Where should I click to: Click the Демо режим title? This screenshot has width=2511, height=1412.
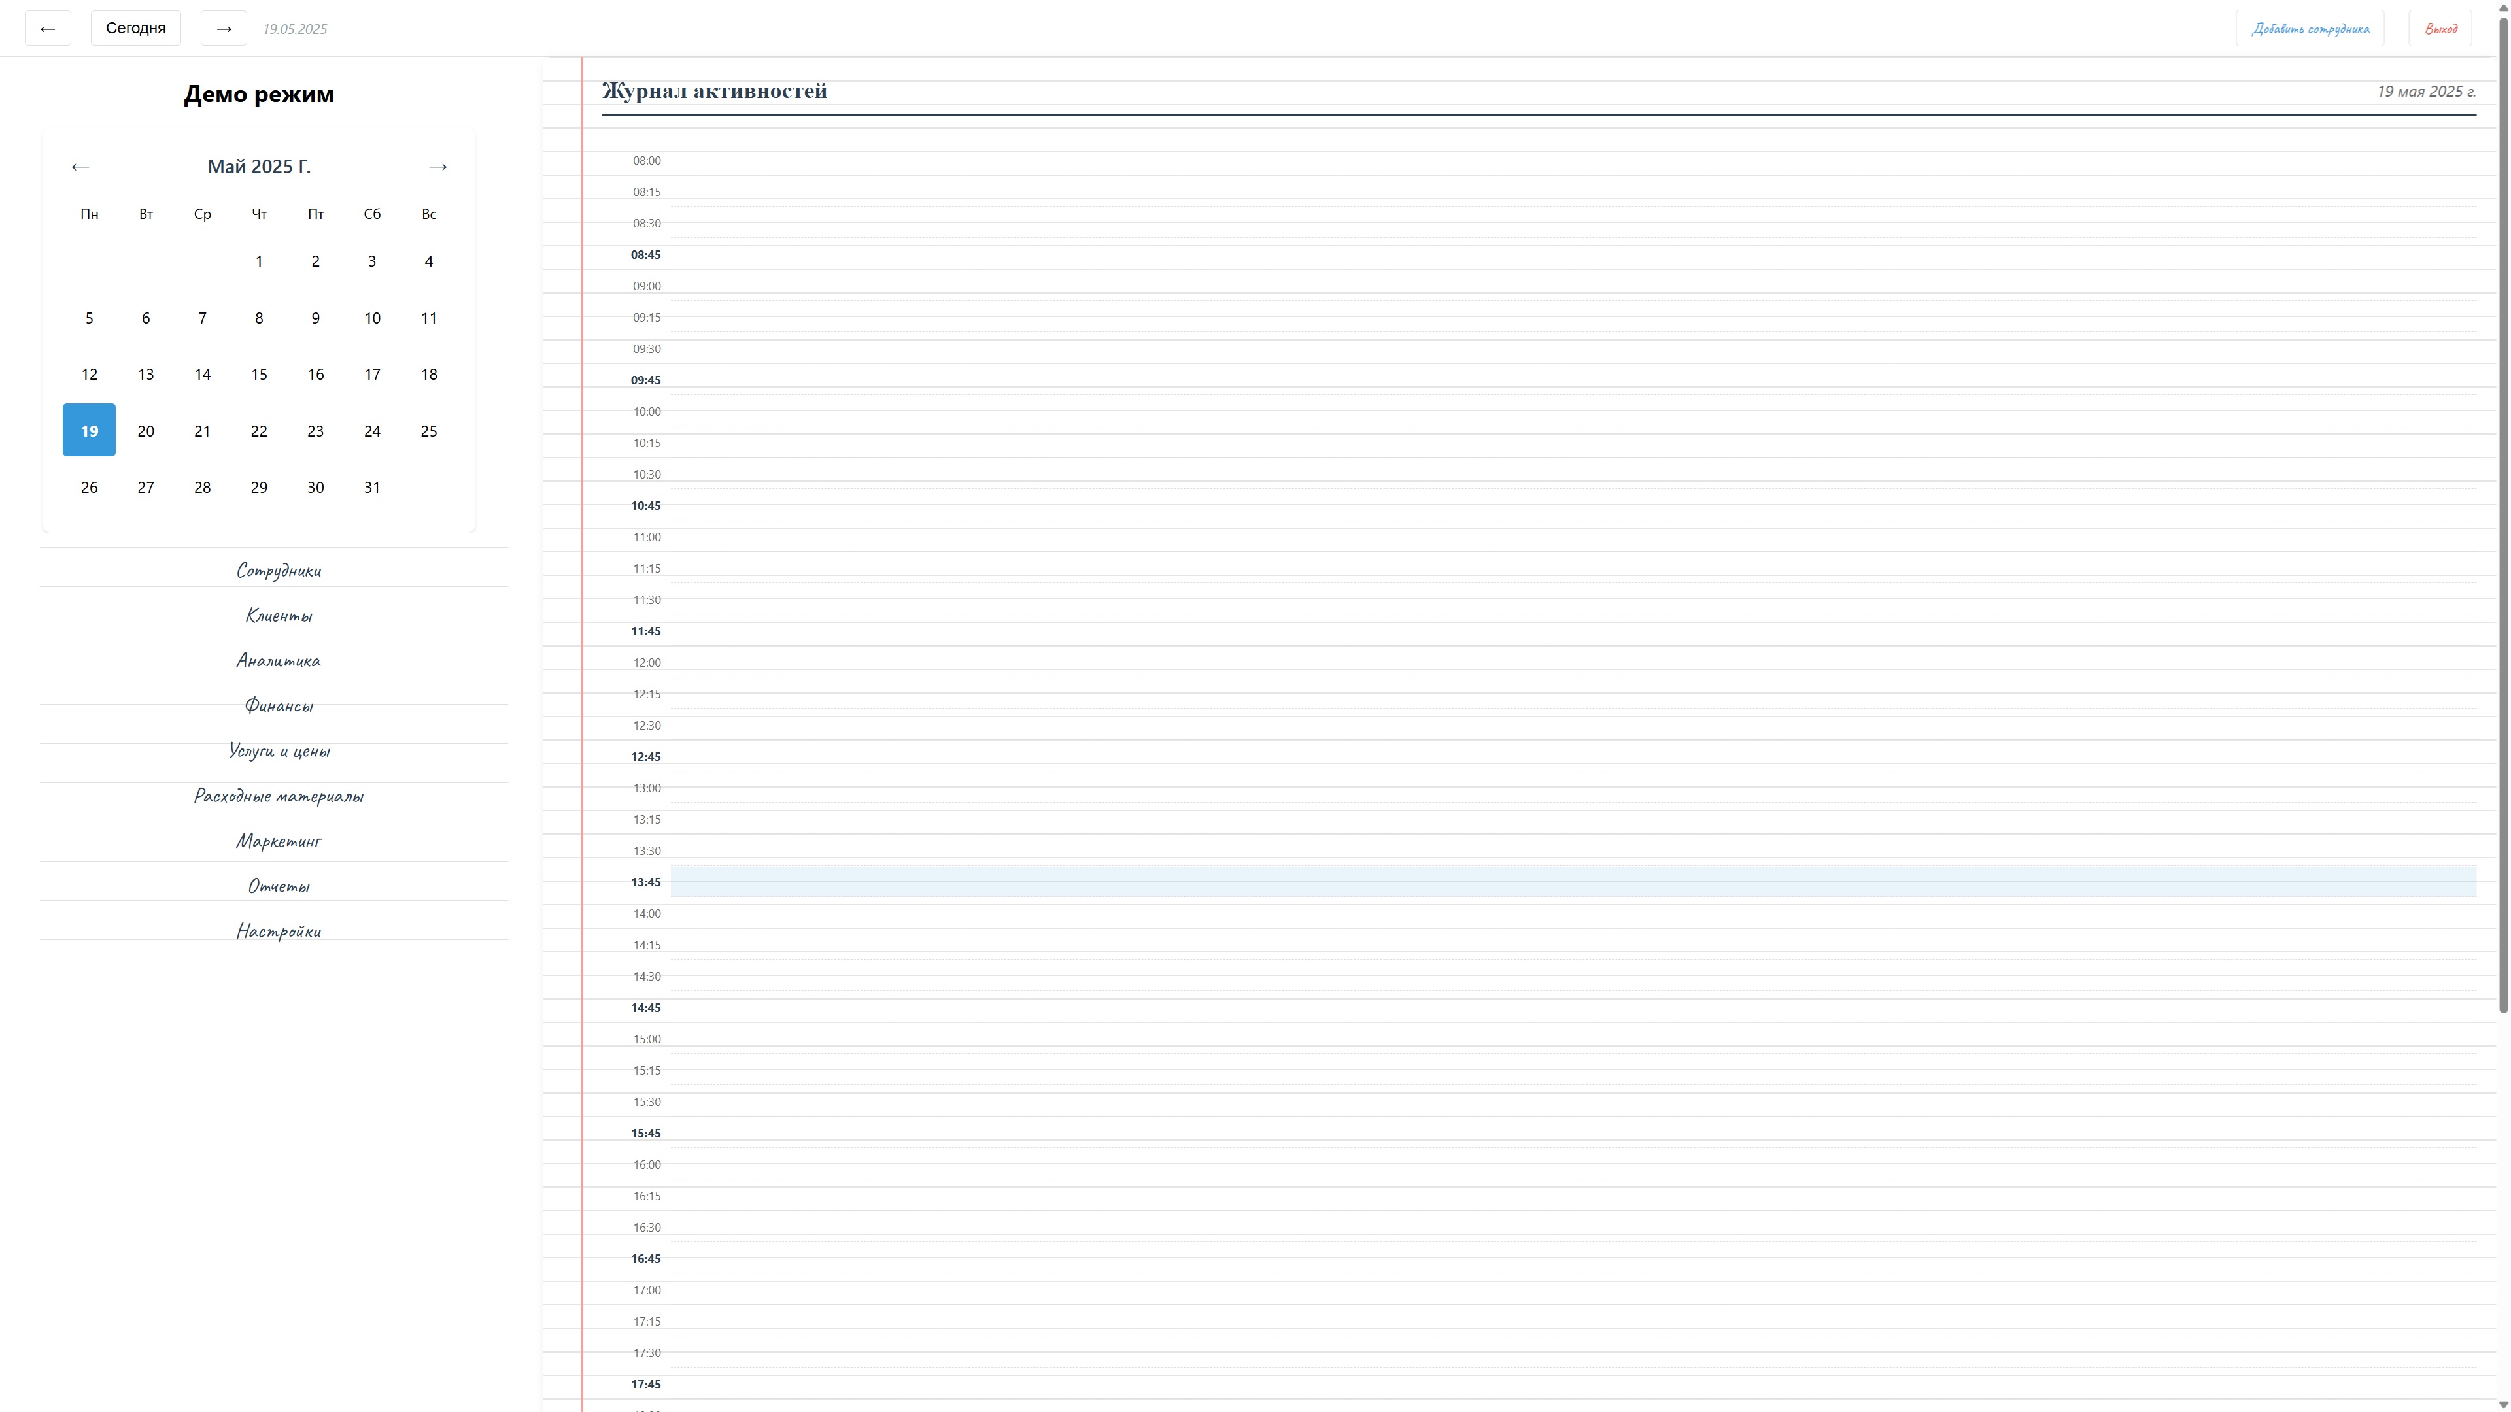coord(258,95)
